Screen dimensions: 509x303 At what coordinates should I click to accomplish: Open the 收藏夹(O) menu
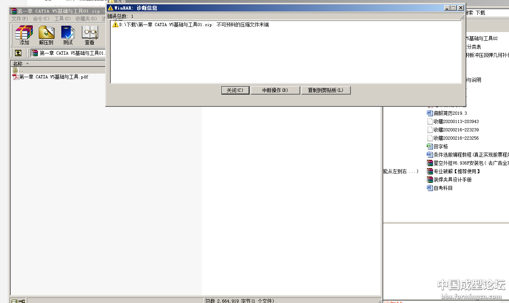point(86,19)
